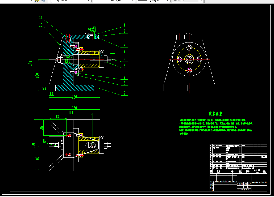Click the 80 vertical dimension in plan view
The height and width of the screenshot is (197, 274).
(x=37, y=158)
